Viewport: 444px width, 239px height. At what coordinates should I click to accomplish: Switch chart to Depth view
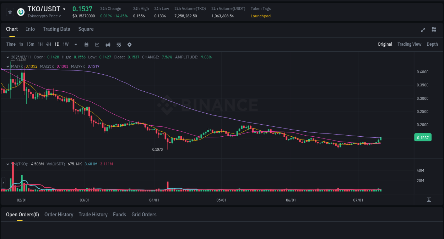point(432,44)
